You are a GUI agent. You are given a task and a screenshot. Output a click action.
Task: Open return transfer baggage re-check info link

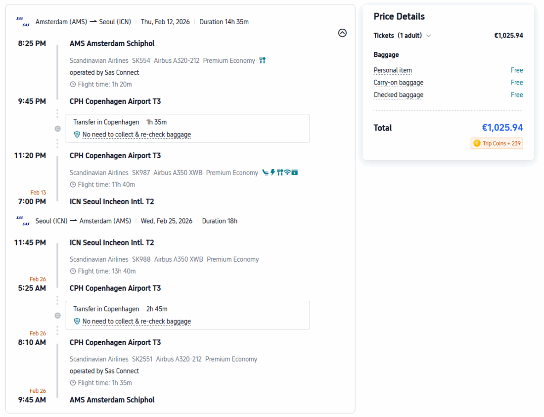tap(136, 322)
